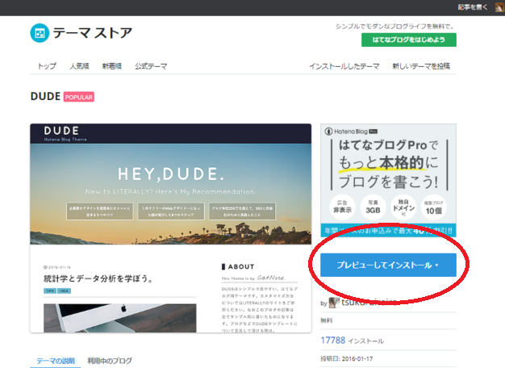Image resolution: width=505 pixels, height=368 pixels.
Task: Click the テーマ ストア title text
Action: (93, 33)
